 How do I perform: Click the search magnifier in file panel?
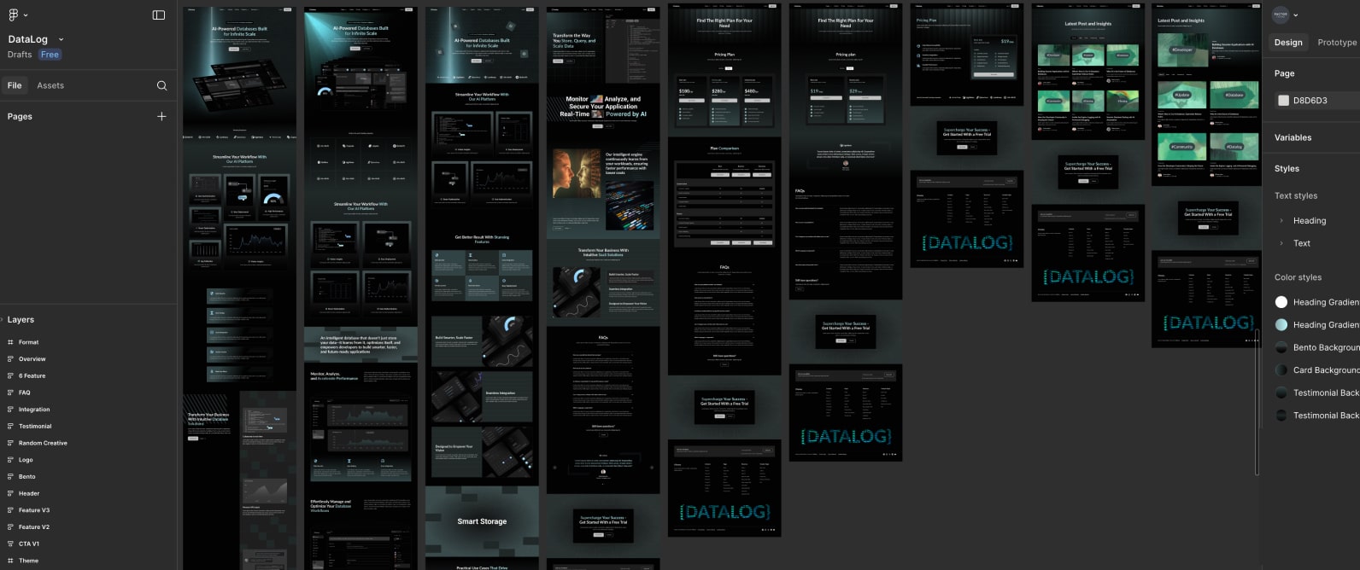pos(161,85)
